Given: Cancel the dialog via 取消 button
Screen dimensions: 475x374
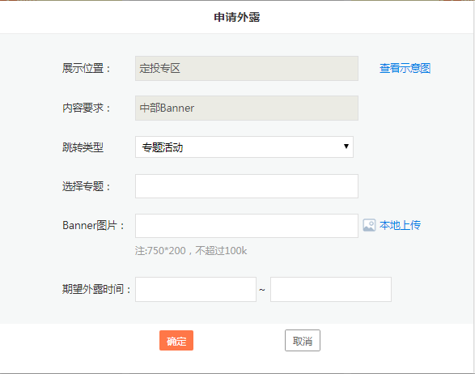Looking at the screenshot, I should pos(303,340).
